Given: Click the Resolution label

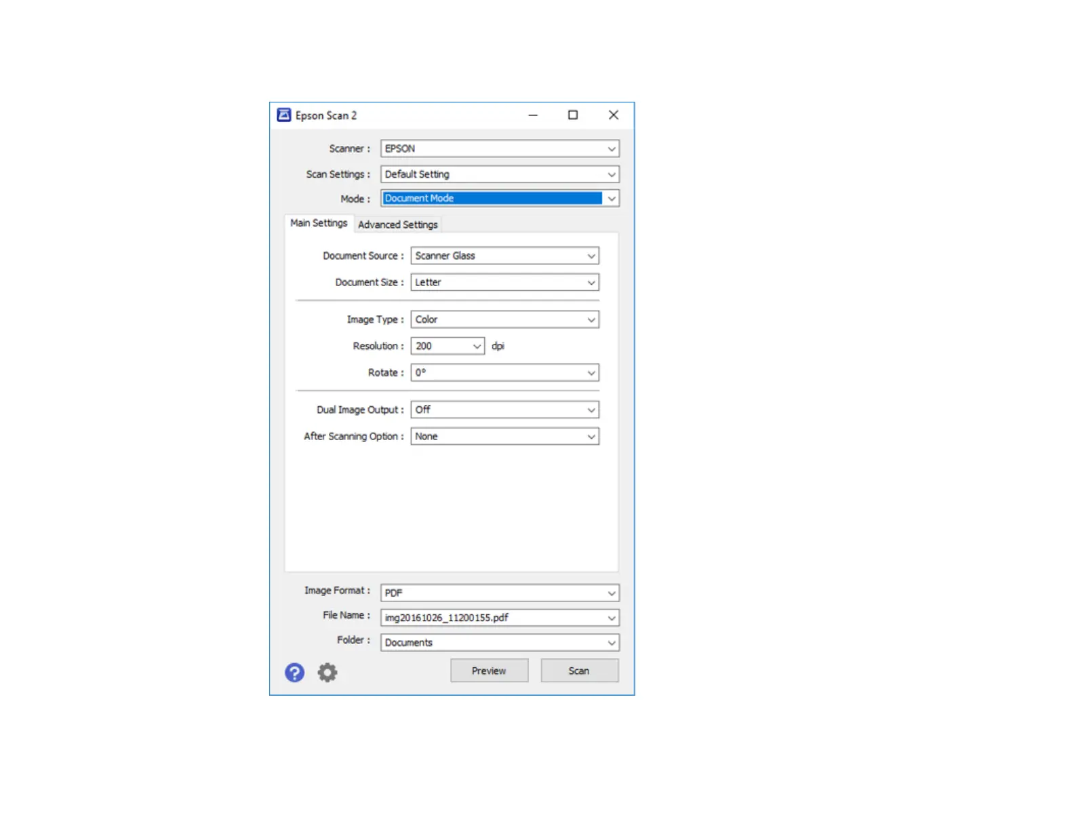Looking at the screenshot, I should pos(378,346).
